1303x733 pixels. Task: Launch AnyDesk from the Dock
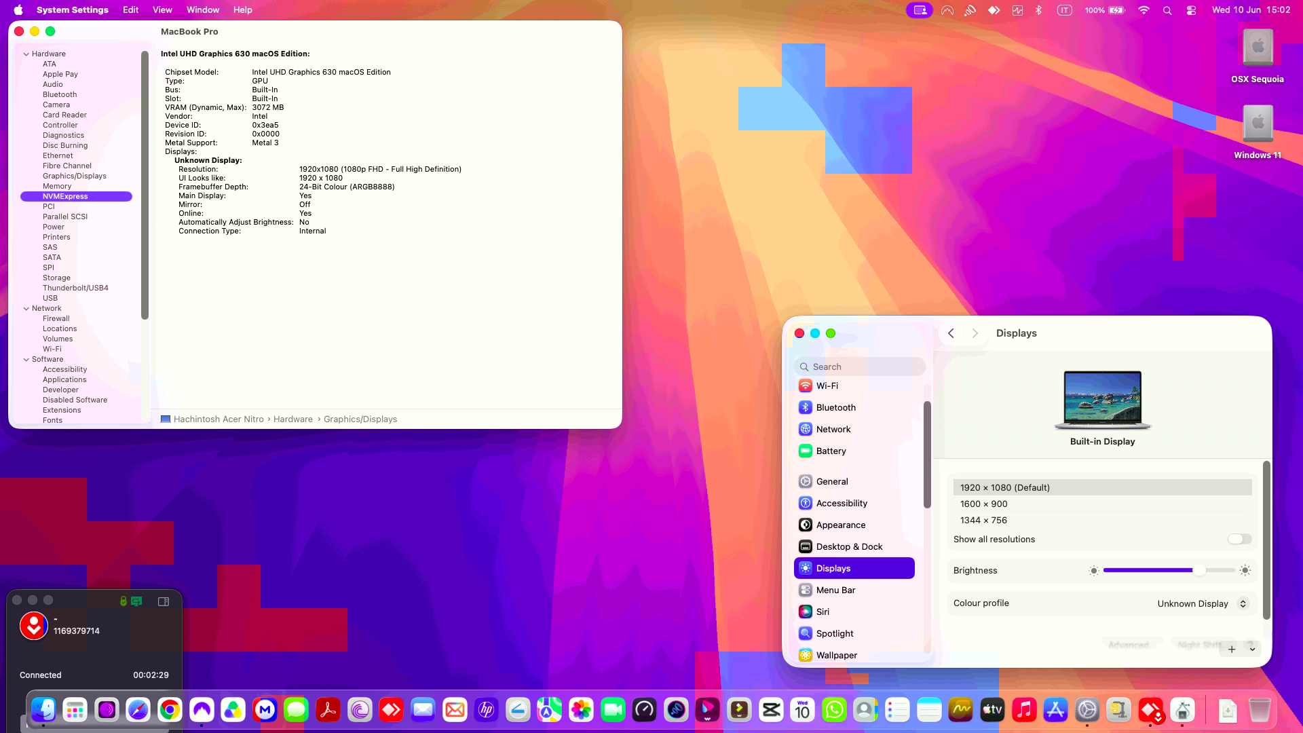coord(391,710)
